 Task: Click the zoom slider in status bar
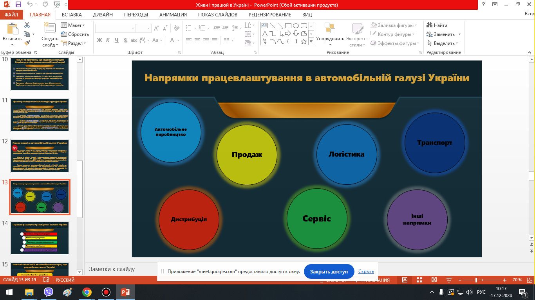point(476,280)
